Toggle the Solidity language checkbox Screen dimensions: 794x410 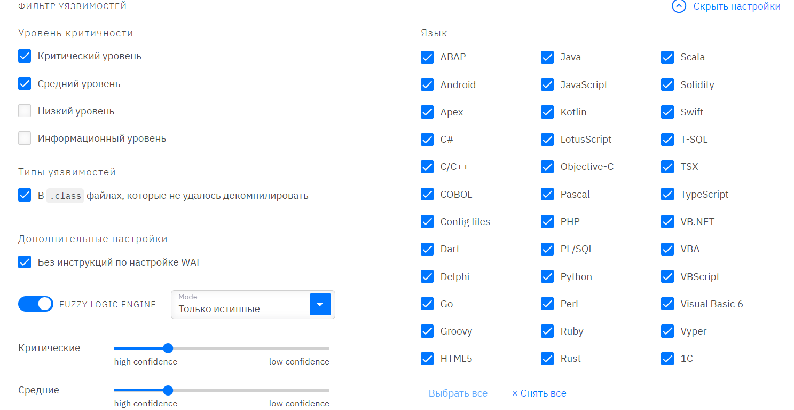click(667, 84)
